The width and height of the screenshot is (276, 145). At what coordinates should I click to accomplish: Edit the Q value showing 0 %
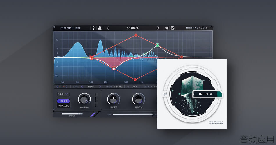(x=135, y=86)
